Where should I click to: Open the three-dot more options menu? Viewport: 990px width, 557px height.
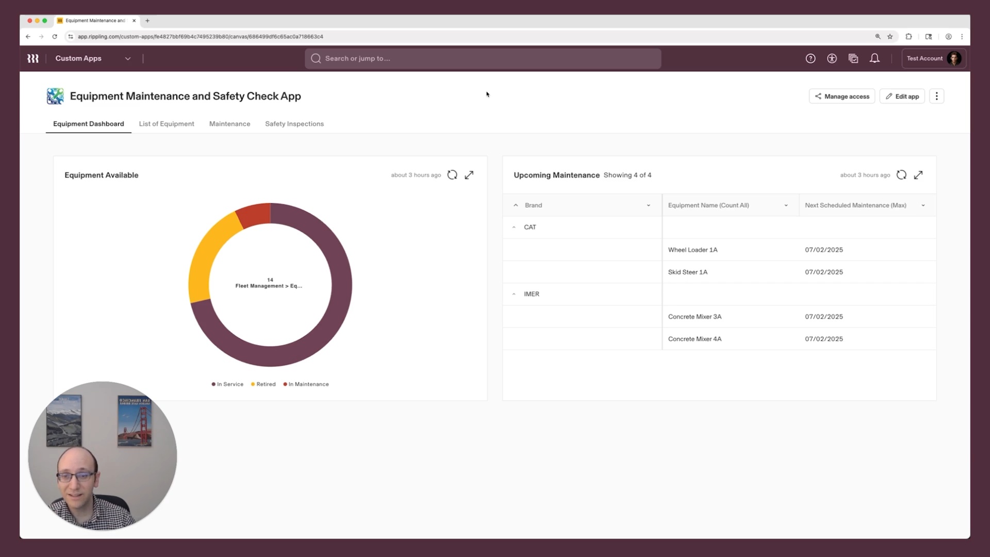click(937, 96)
